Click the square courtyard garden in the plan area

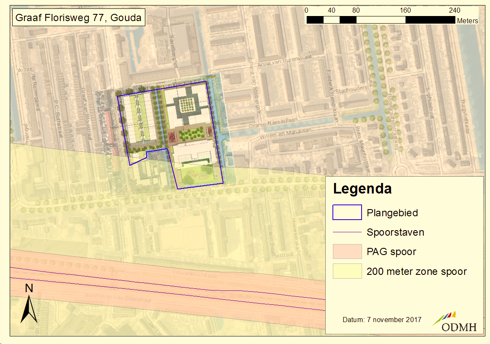pos(187,105)
